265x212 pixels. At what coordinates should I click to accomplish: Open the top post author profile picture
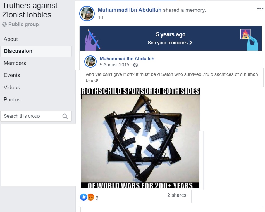(87, 13)
